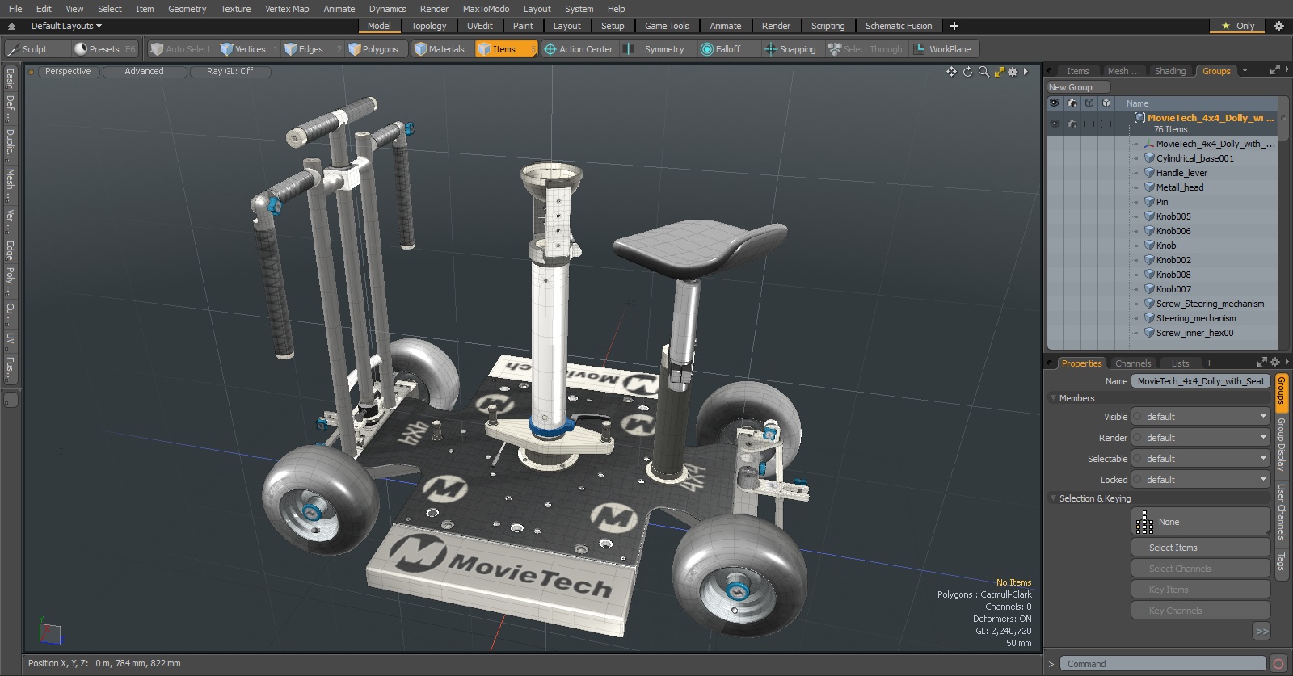Image resolution: width=1293 pixels, height=676 pixels.
Task: Click the Select Items button
Action: click(x=1201, y=548)
